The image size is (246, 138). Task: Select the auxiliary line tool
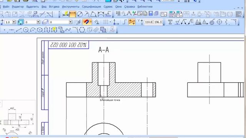12,30
